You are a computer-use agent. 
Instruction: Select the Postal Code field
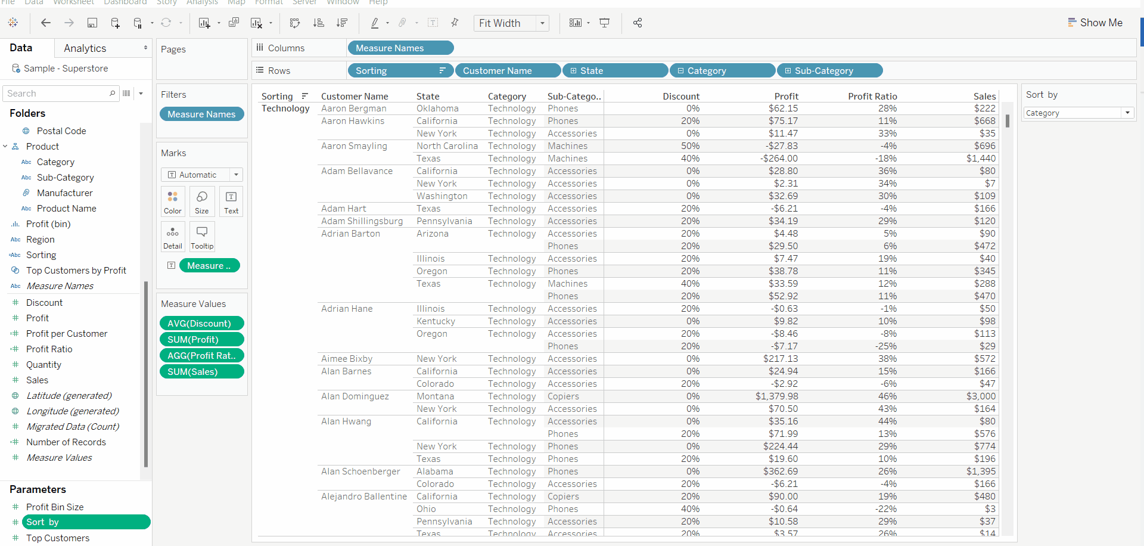tap(61, 131)
